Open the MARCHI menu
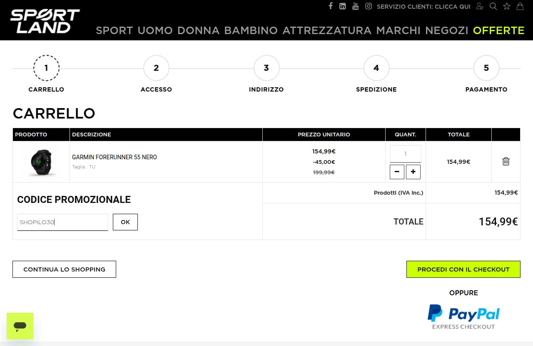 point(399,30)
